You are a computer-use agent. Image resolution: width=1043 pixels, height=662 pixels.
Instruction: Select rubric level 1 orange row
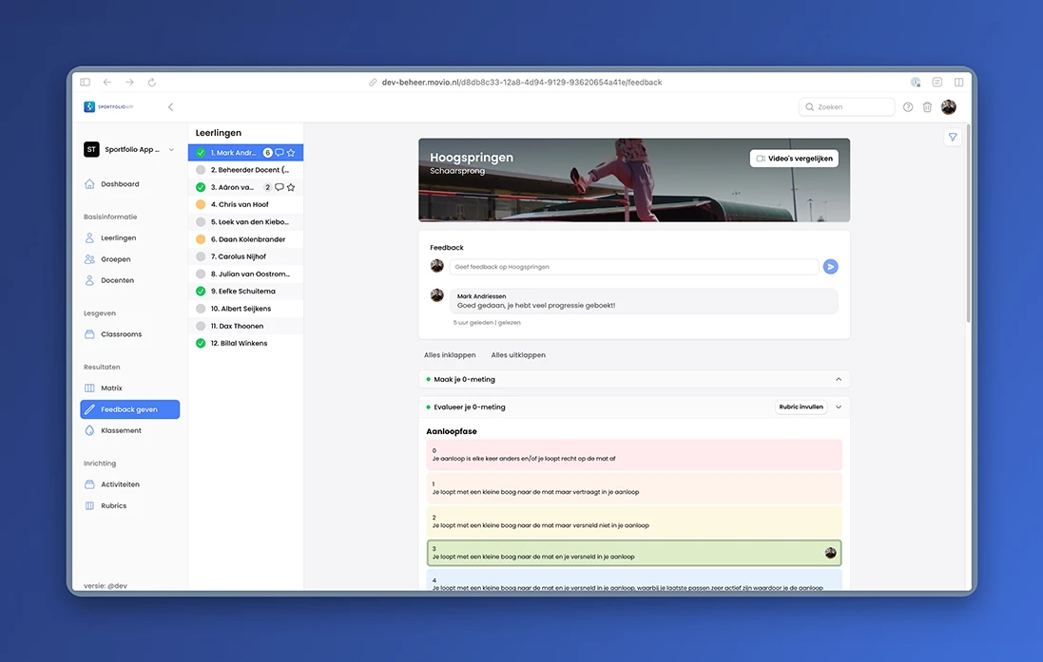click(x=634, y=488)
